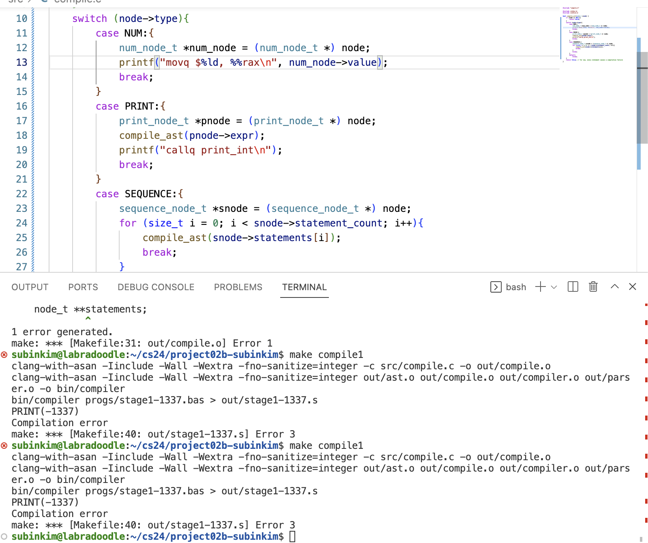Open the DEBUG CONSOLE tab
Viewport: 648px width, 543px height.
[156, 287]
